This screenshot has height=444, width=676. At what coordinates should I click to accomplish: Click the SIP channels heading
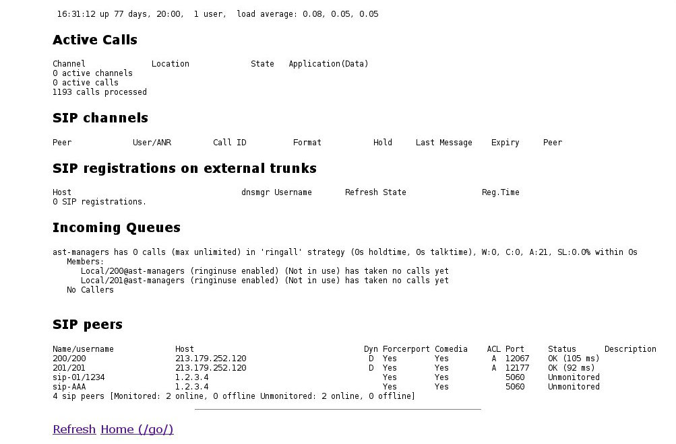click(x=100, y=118)
